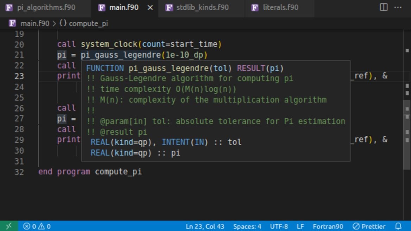
Task: Click line number 20 in gutter
Action: click(x=19, y=45)
